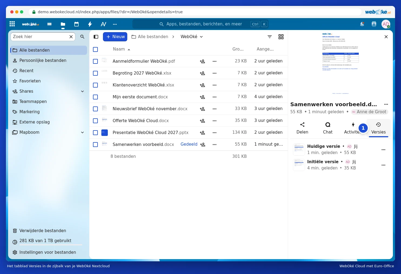Select checkbox for Mijn eerste document.docx
Image resolution: width=401 pixels, height=274 pixels.
point(95,97)
